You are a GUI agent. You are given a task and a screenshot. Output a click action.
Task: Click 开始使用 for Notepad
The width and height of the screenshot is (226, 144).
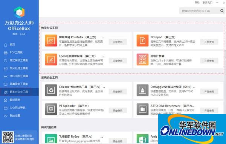pyautogui.click(x=209, y=42)
